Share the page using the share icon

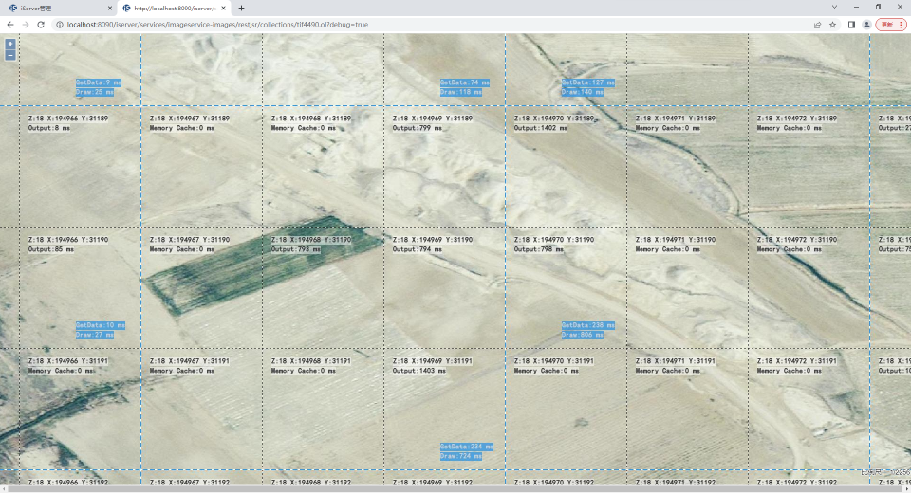point(817,24)
